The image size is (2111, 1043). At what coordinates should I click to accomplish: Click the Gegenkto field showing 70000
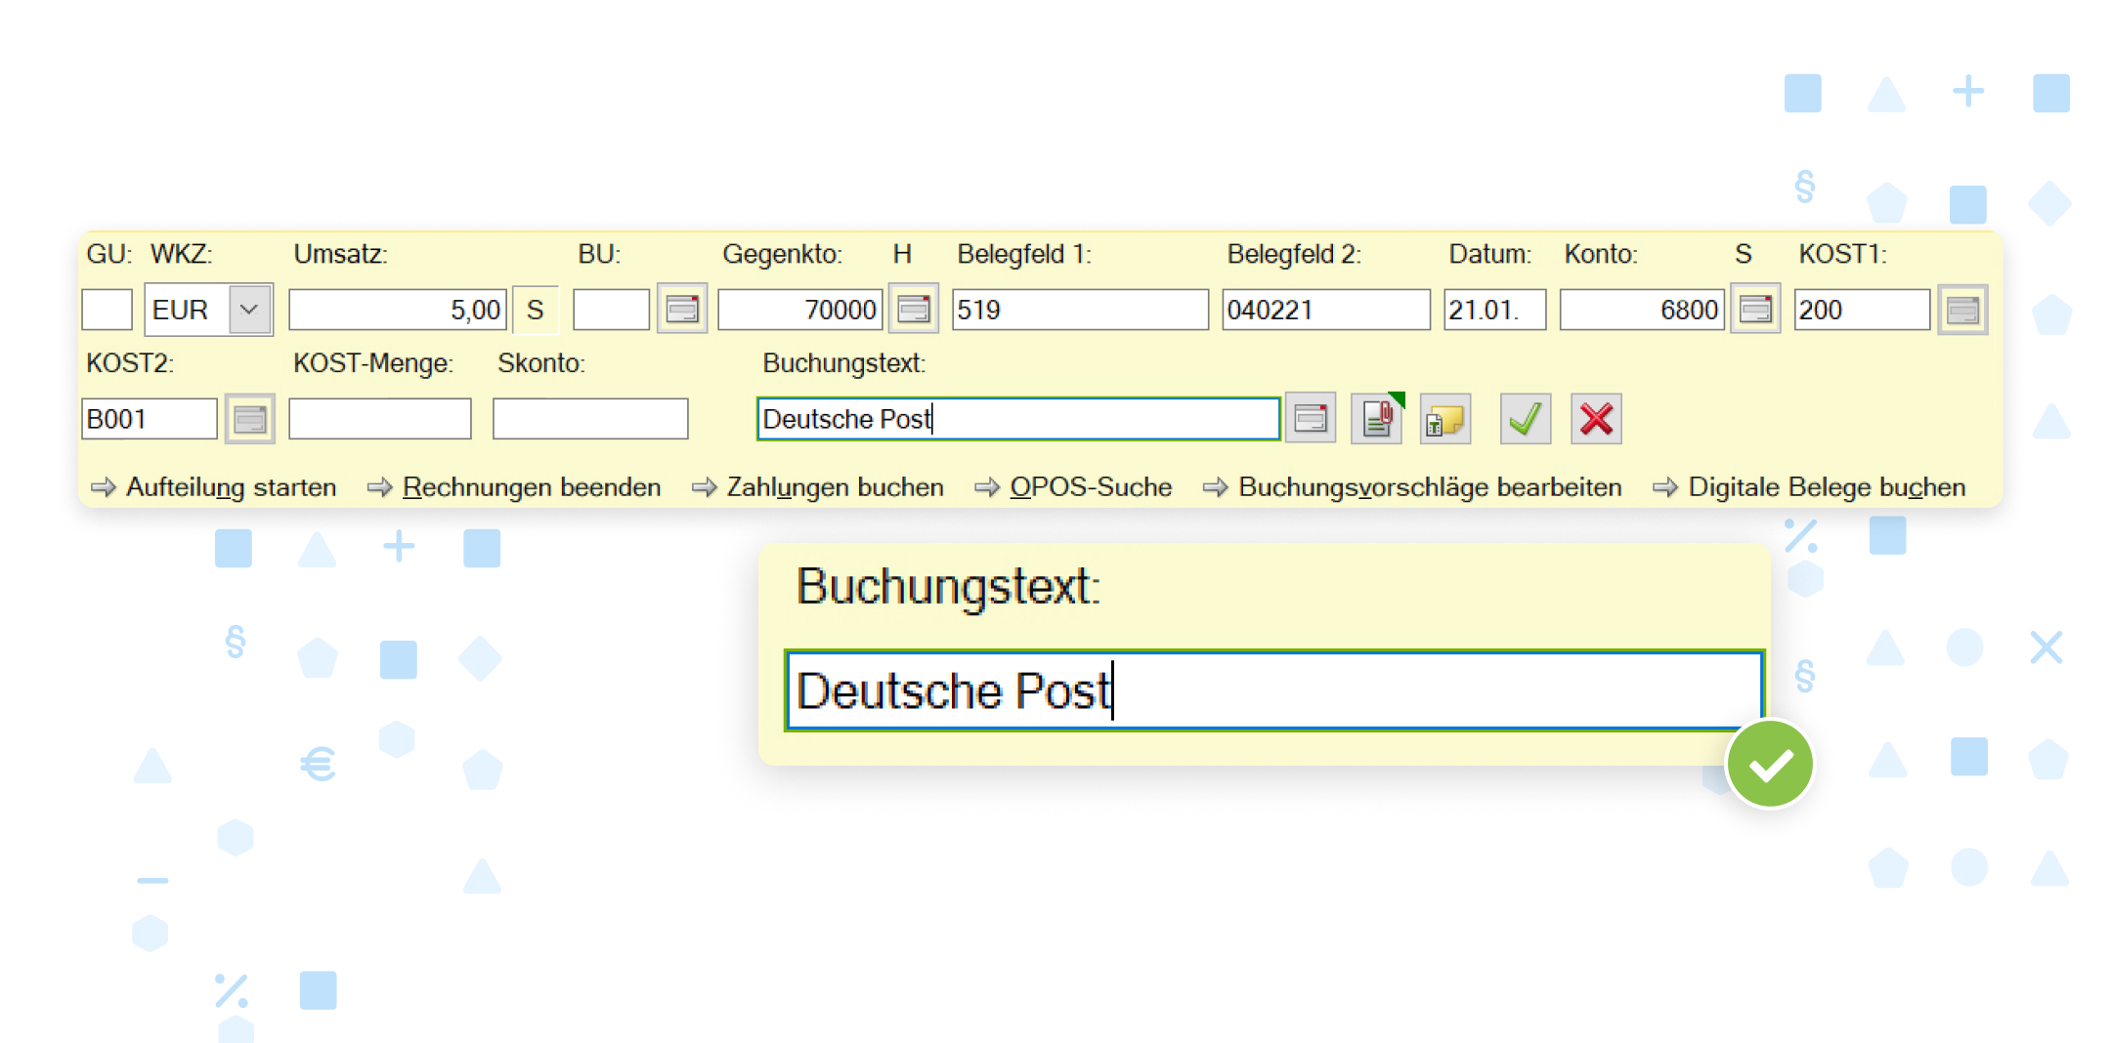(800, 310)
